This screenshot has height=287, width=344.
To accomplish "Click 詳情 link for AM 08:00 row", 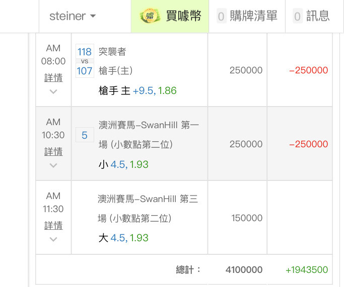I will [x=53, y=78].
